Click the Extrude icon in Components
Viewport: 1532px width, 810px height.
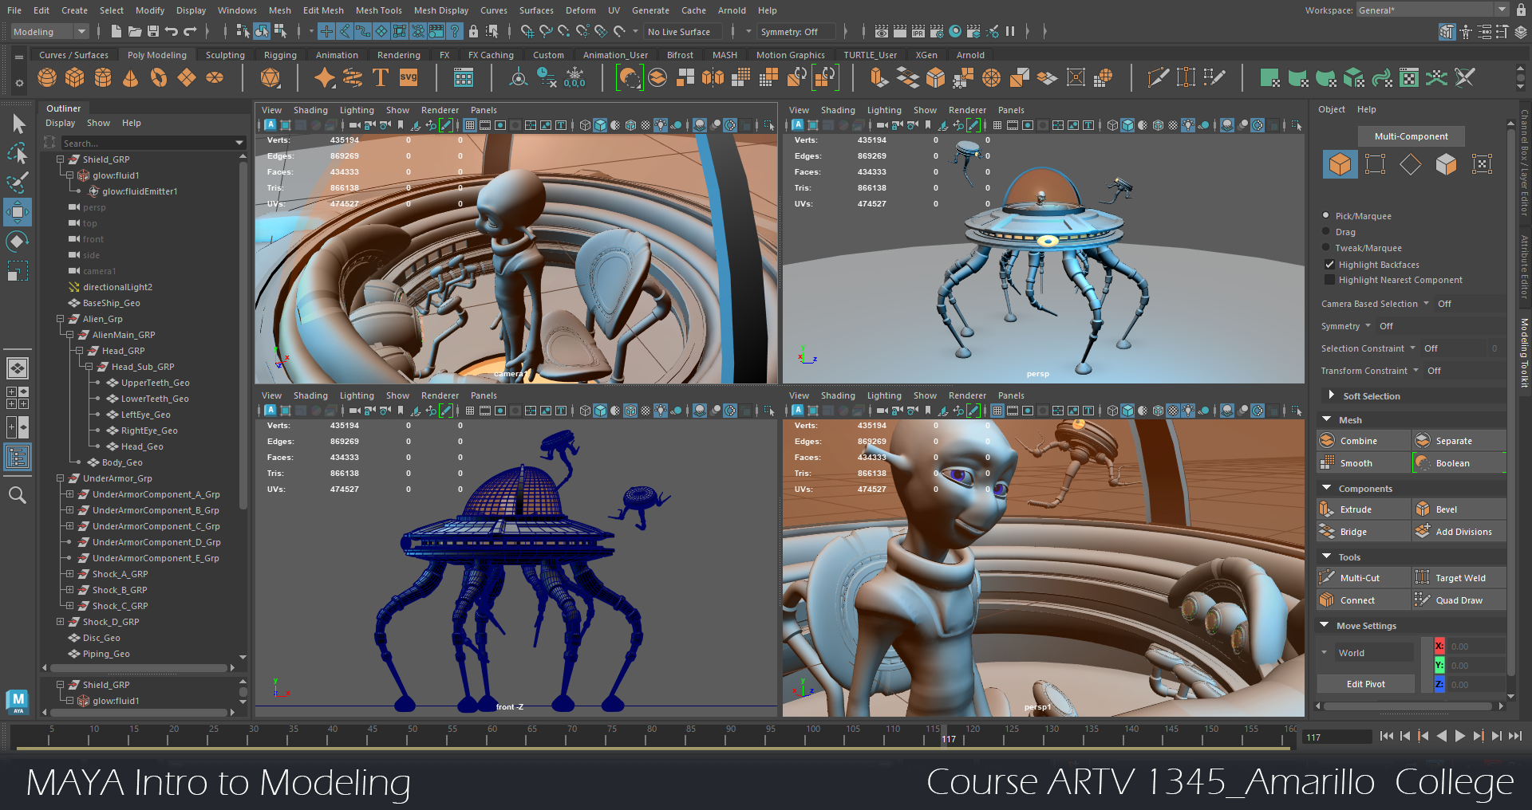point(1327,509)
